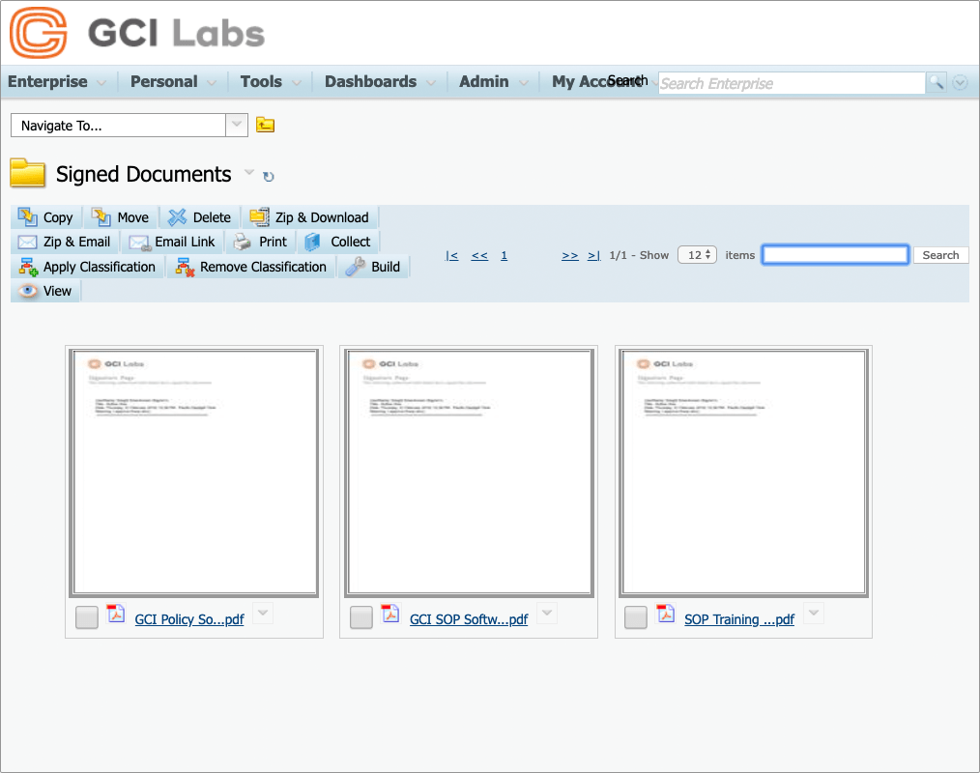Open actions menu for GCI SOP Softw...pdf
Image resolution: width=980 pixels, height=773 pixels.
(x=547, y=613)
